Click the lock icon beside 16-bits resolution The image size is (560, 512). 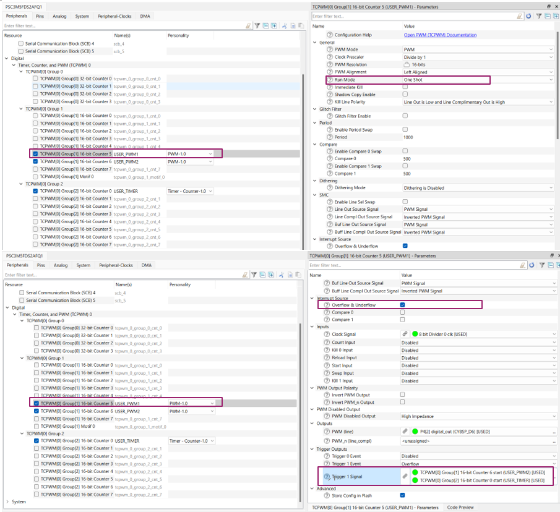pyautogui.click(x=407, y=64)
